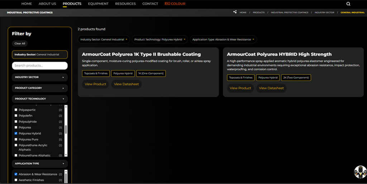This screenshot has height=184, width=367.
Task: Click scroll-down arrow of Product Technology list
Action: [66, 155]
